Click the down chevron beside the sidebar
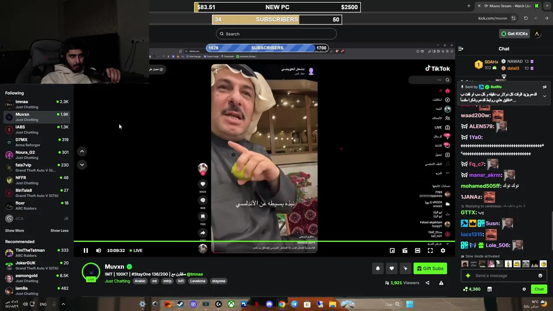 (82, 165)
